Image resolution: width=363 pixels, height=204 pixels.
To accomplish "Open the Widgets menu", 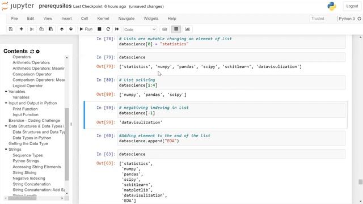I will tap(151, 19).
